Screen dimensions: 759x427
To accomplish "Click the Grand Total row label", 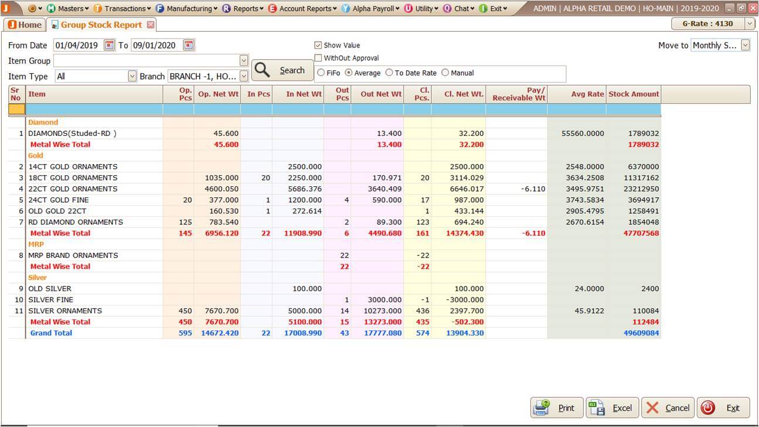I will pyautogui.click(x=51, y=333).
